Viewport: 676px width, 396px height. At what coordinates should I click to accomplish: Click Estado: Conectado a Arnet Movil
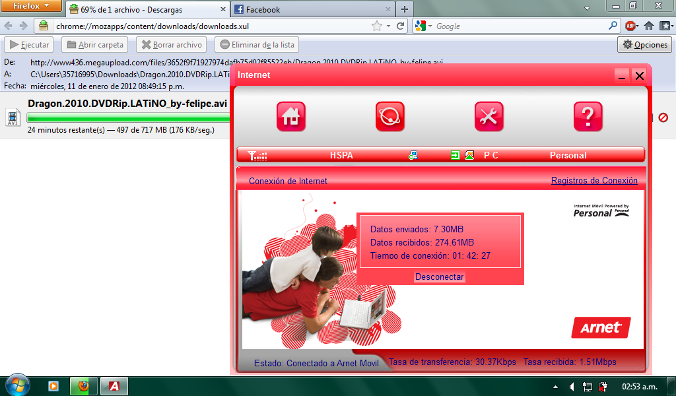[316, 363]
